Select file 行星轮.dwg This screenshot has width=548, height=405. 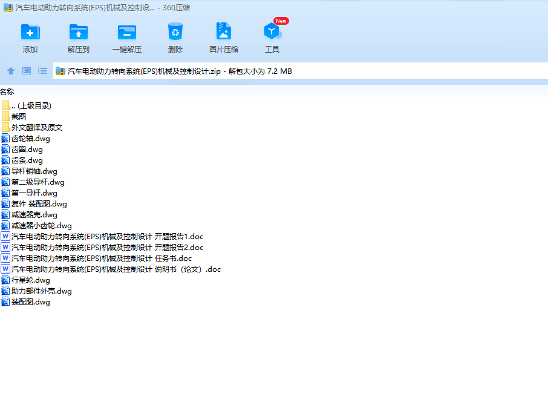click(25, 280)
